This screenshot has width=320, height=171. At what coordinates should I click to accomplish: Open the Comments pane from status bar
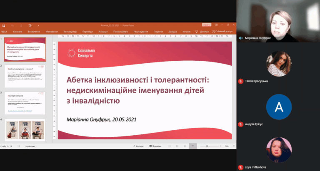(155, 146)
